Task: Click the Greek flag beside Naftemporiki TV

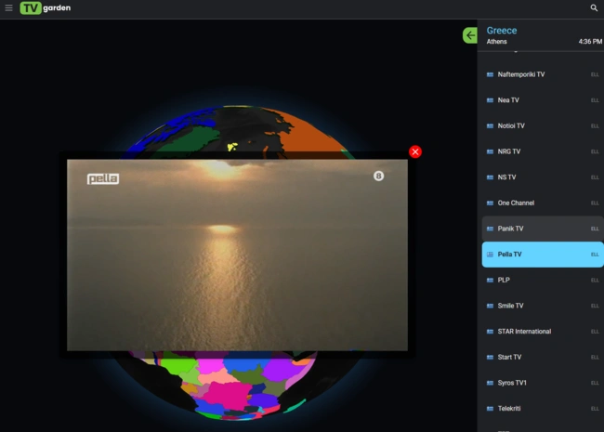Action: coord(490,74)
